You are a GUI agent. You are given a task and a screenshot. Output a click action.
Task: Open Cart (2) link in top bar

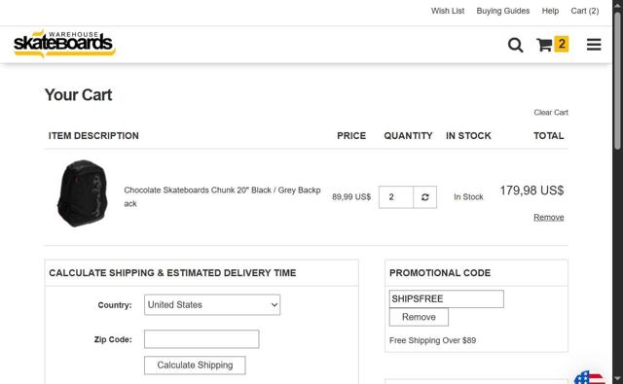tap(584, 11)
